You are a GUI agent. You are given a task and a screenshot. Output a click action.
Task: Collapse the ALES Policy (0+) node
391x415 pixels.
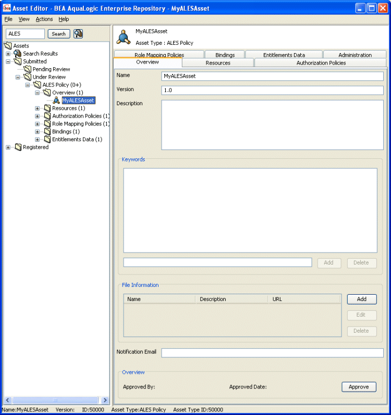click(28, 85)
